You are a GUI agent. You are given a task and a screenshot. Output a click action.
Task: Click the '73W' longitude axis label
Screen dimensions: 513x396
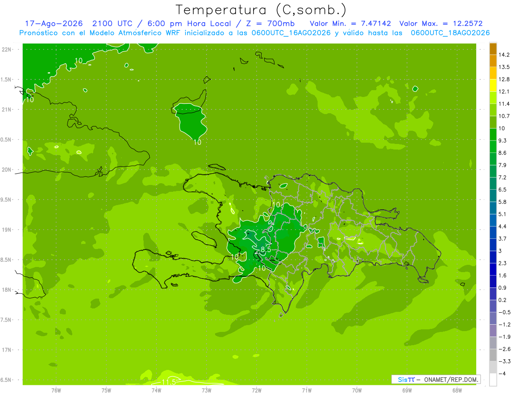point(206,390)
